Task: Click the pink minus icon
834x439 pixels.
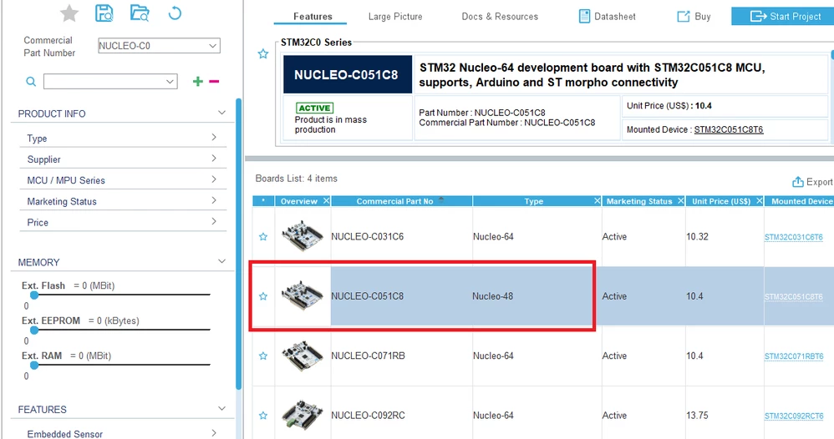Action: click(214, 81)
